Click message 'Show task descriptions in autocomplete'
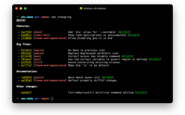 97,35
